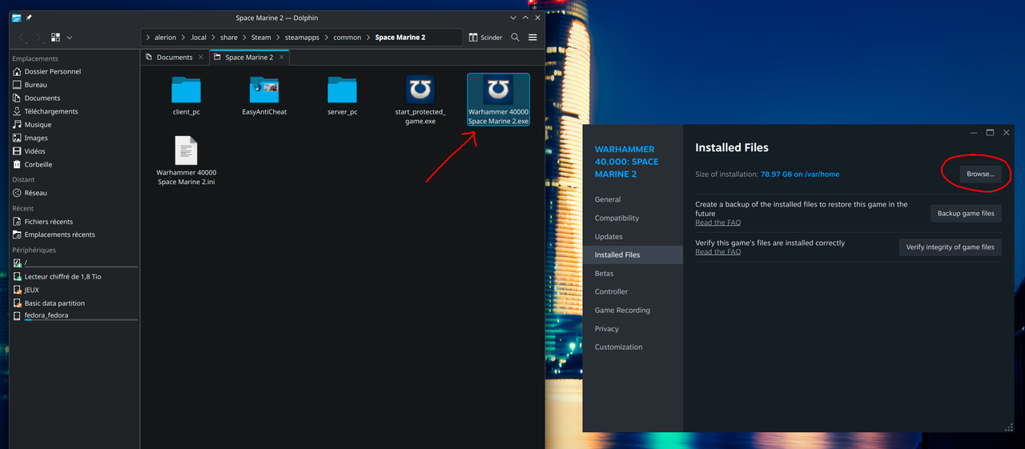The width and height of the screenshot is (1025, 449).
Task: Select start_protected_game.exe file
Action: click(420, 100)
